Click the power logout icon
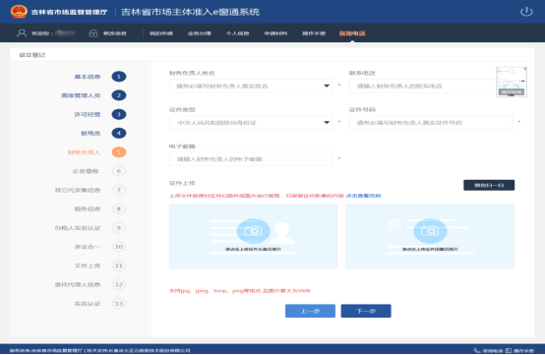This screenshot has height=355, width=545. click(x=526, y=12)
